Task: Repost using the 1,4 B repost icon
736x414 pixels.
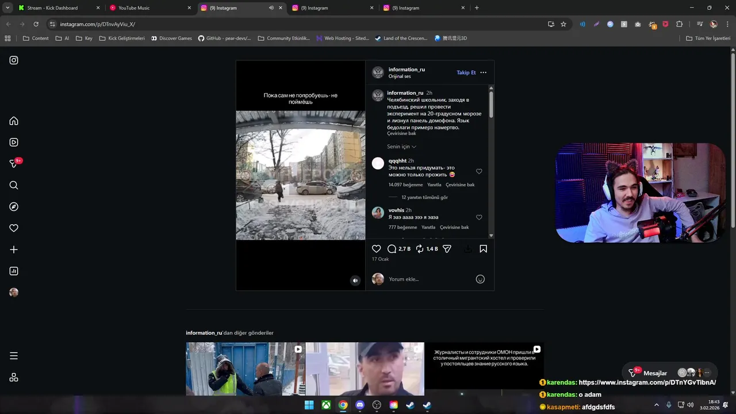Action: pyautogui.click(x=420, y=249)
